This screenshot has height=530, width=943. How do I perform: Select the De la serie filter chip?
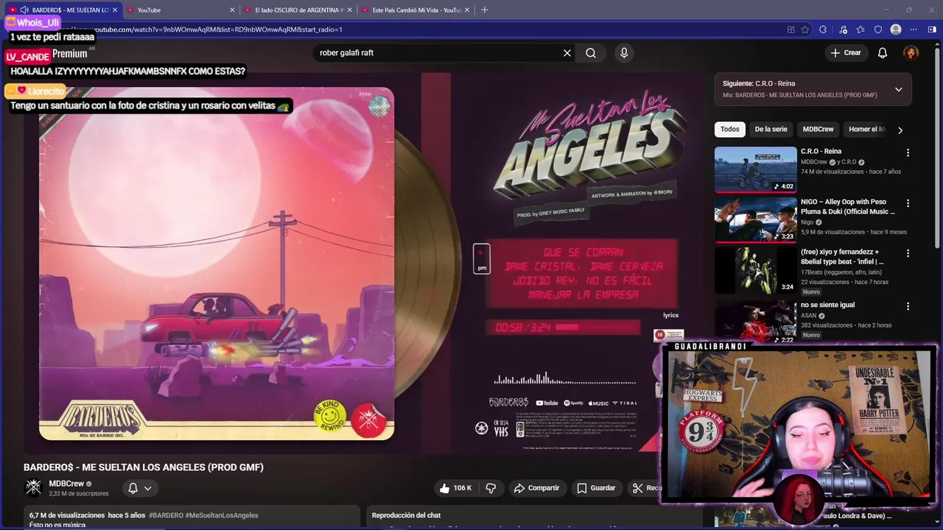(771, 130)
